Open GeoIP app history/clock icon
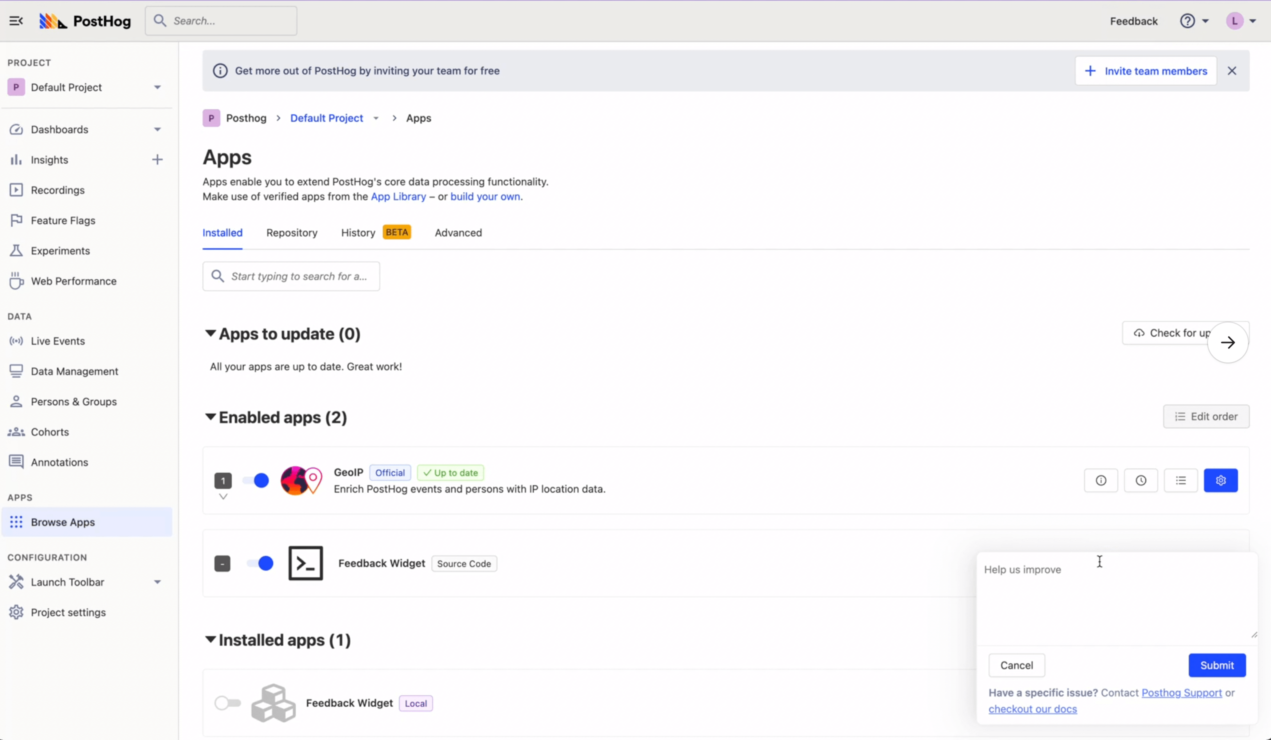This screenshot has width=1271, height=740. coord(1140,480)
